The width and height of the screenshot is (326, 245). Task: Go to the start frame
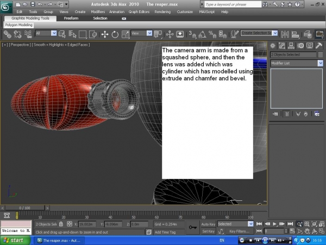click(259, 224)
